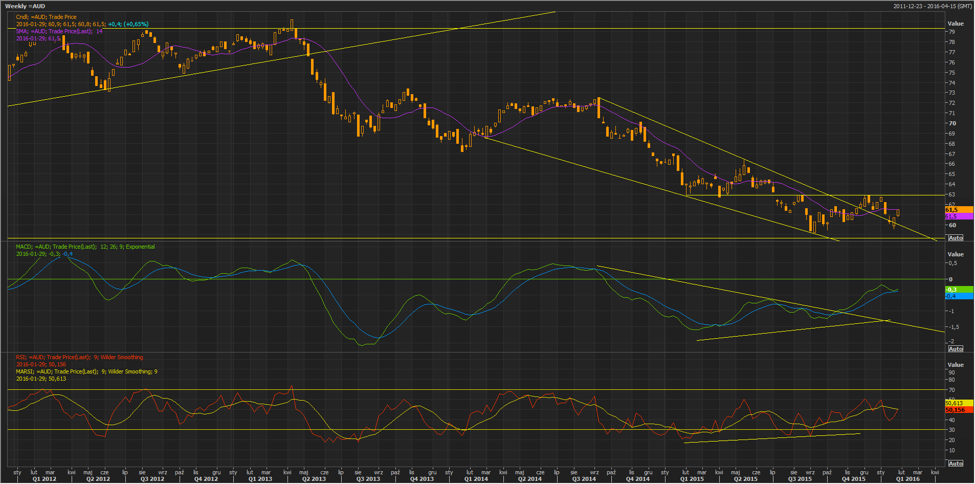Viewport: 975px width, 484px height.
Task: Click the Auto button in the MACD pane
Action: click(956, 349)
